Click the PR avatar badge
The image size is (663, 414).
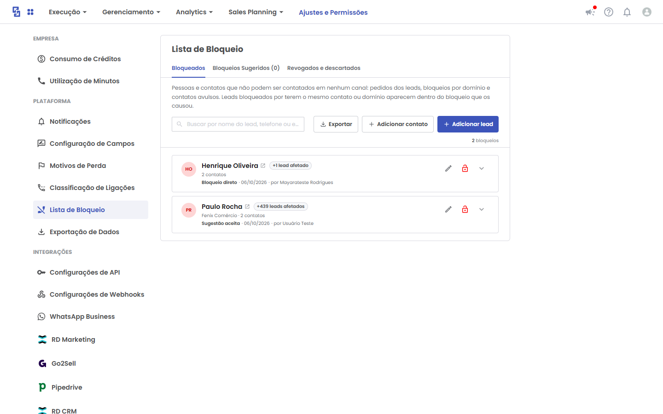189,210
